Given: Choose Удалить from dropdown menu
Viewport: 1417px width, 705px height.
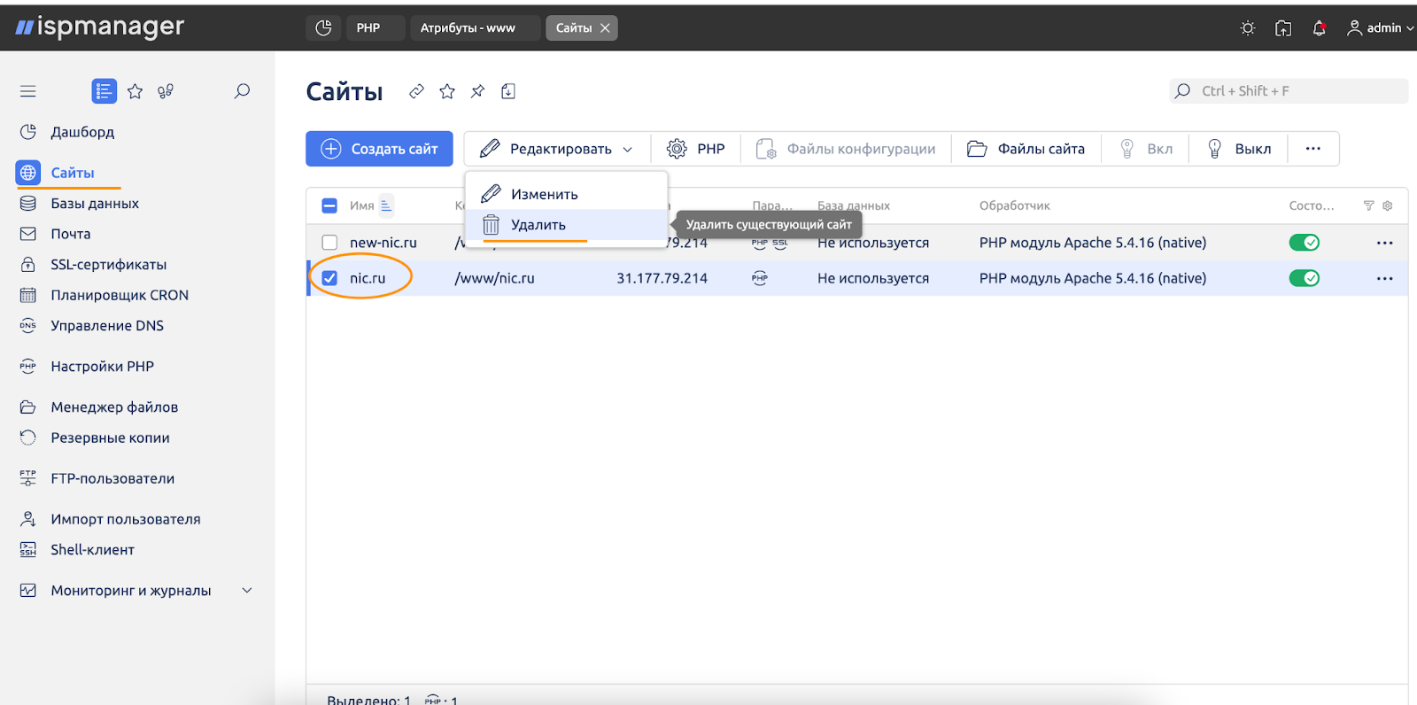Looking at the screenshot, I should point(566,225).
